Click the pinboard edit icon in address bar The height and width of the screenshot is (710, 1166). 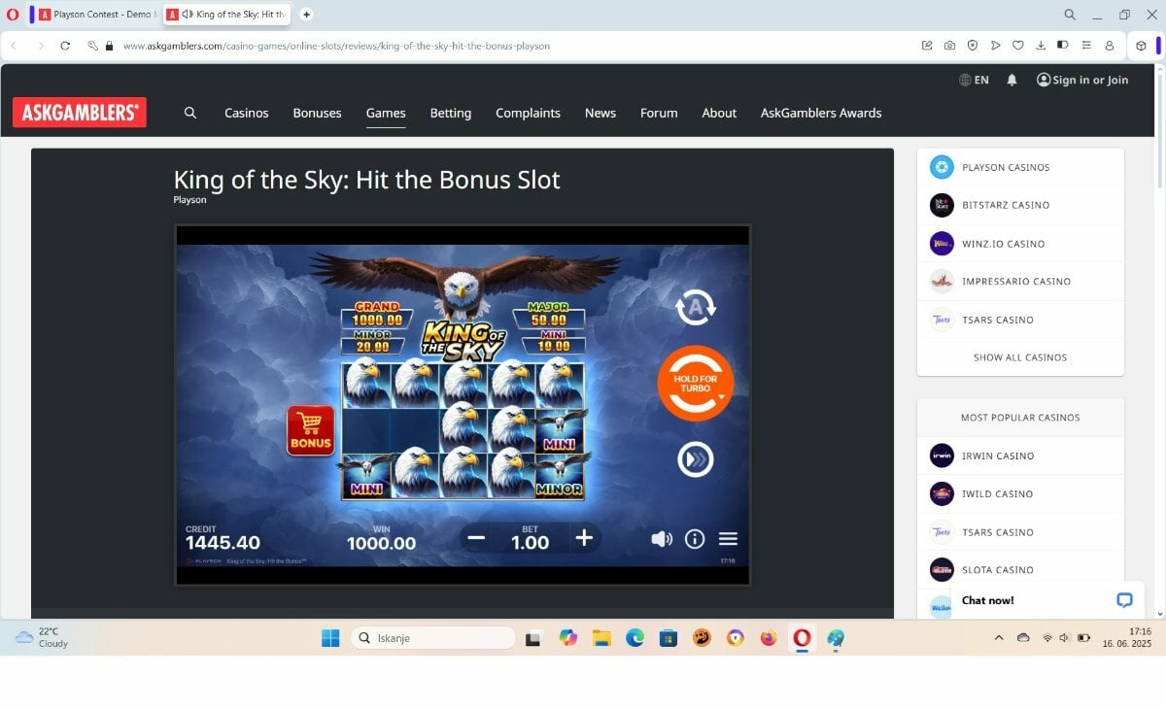point(927,46)
